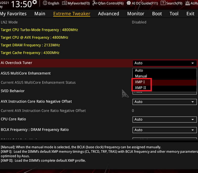
Task: Open MyFavorite(F3) shortcut
Action: [x=78, y=3]
